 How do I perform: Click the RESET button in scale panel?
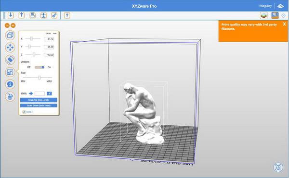pos(27,112)
